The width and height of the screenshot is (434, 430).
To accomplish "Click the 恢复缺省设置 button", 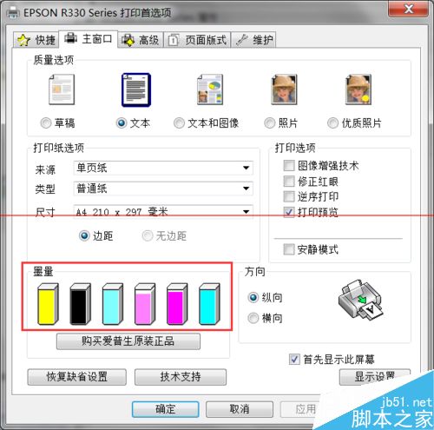I will tap(77, 377).
